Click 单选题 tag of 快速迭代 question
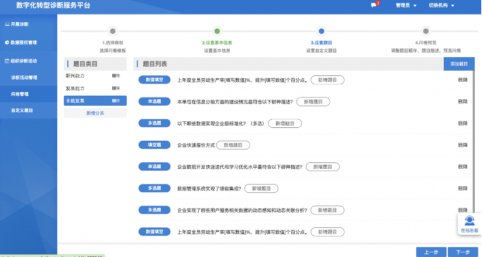This screenshot has width=483, height=257. (154, 166)
